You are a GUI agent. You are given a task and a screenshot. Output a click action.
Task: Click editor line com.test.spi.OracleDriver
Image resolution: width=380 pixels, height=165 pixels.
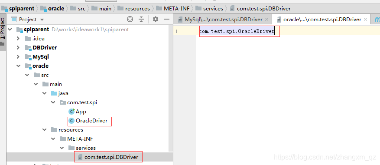(237, 31)
